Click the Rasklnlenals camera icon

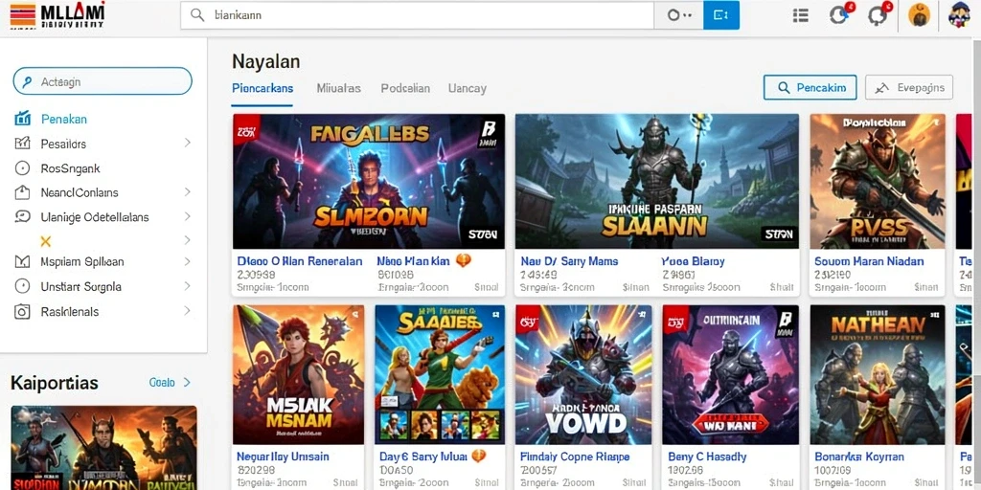coord(22,311)
